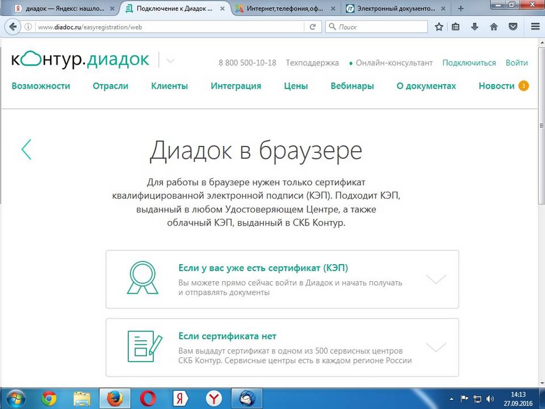Click the Войти link
Viewport: 545px width, 409px height.
click(x=517, y=63)
